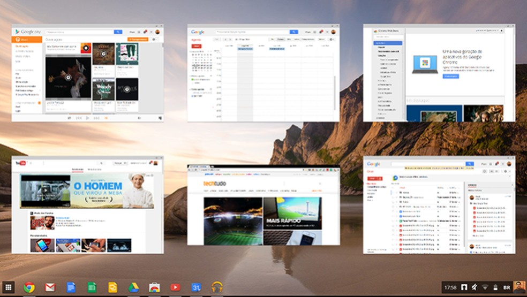Open the large dancer album tile in Play Music
The width and height of the screenshot is (527, 297).
pos(68,78)
